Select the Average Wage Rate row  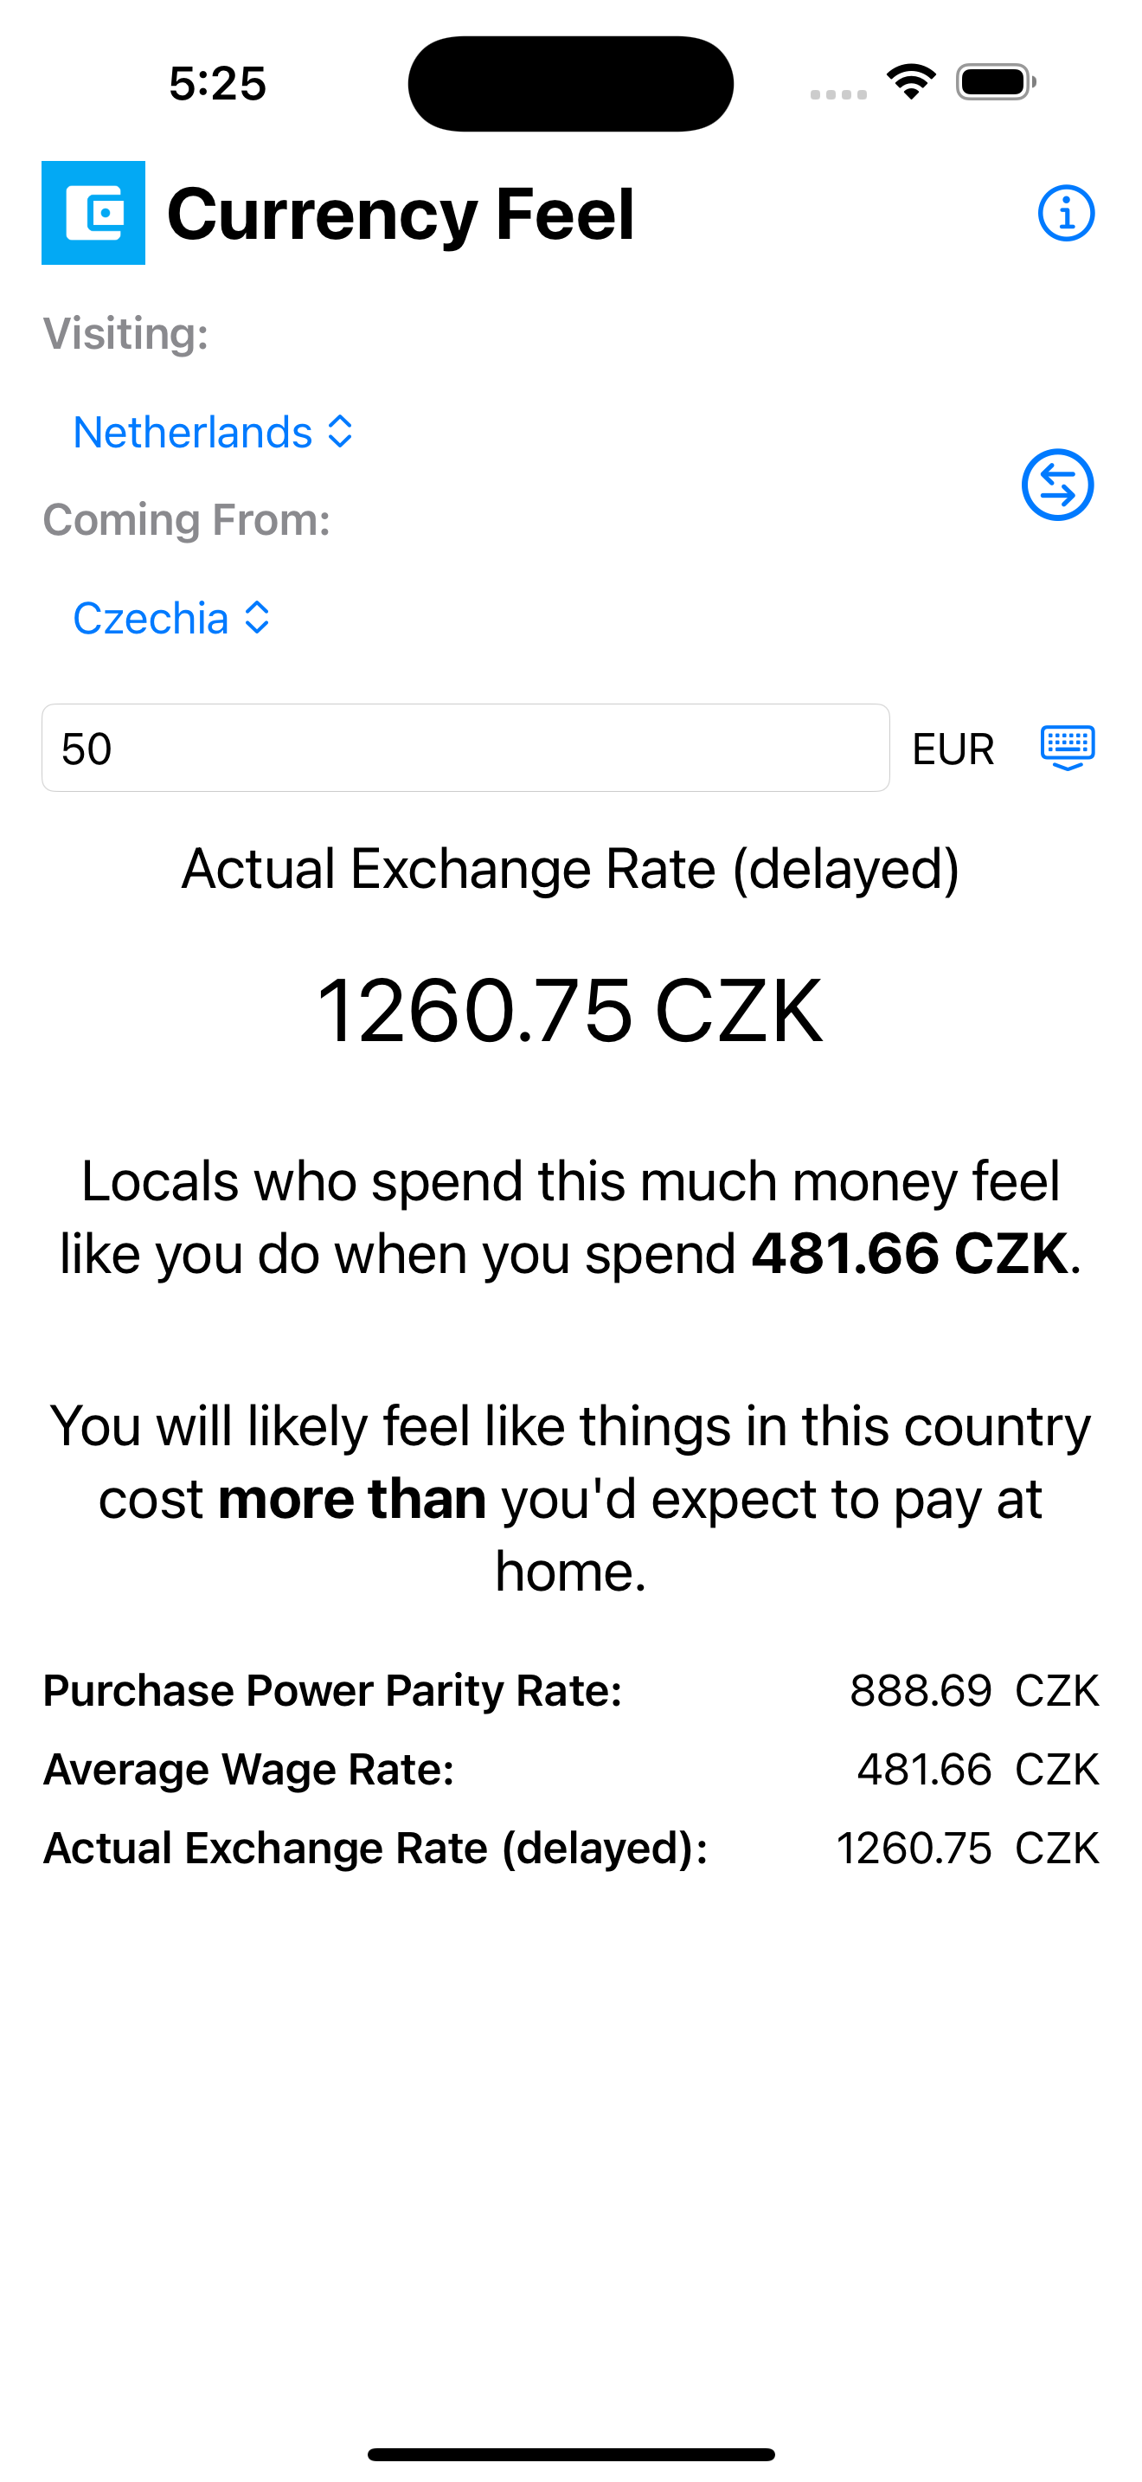[x=570, y=1769]
